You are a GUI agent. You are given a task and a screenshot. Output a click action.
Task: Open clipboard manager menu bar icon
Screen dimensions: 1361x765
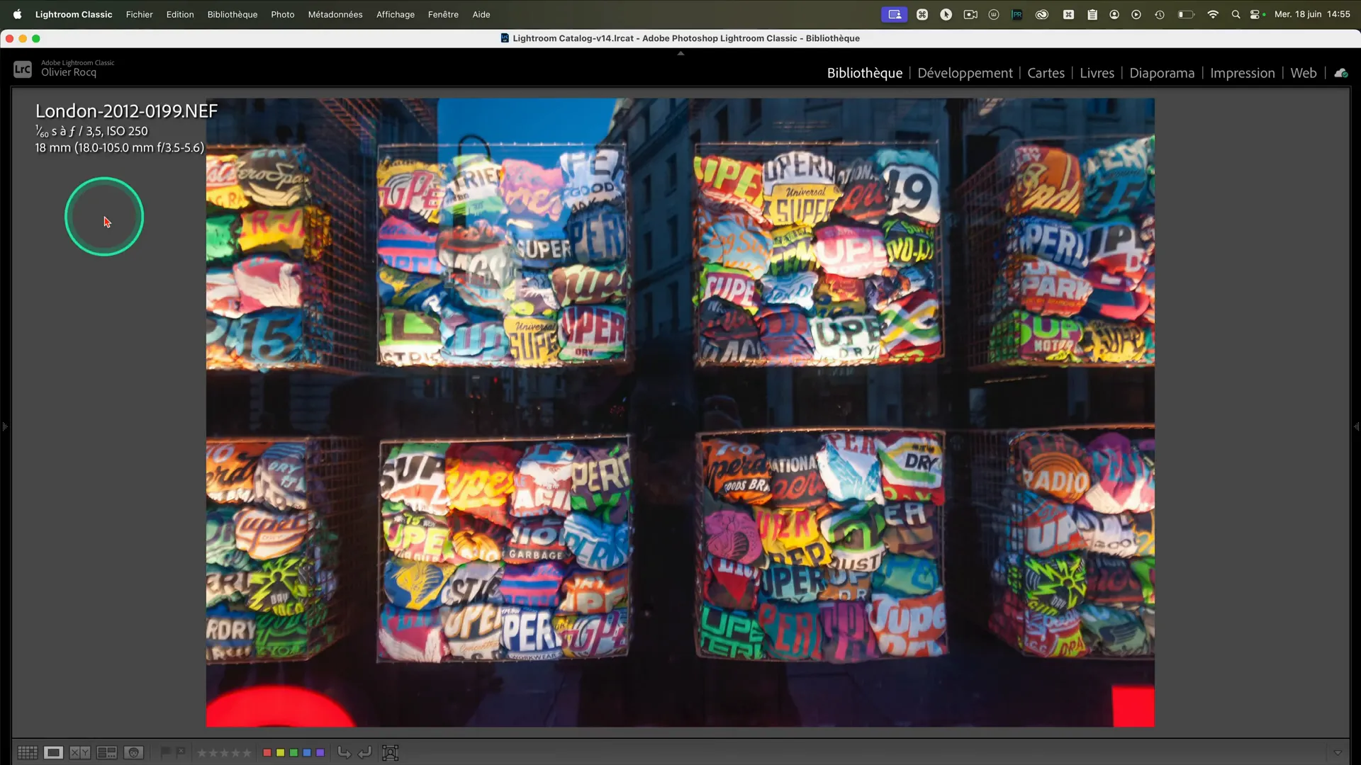pyautogui.click(x=1092, y=14)
